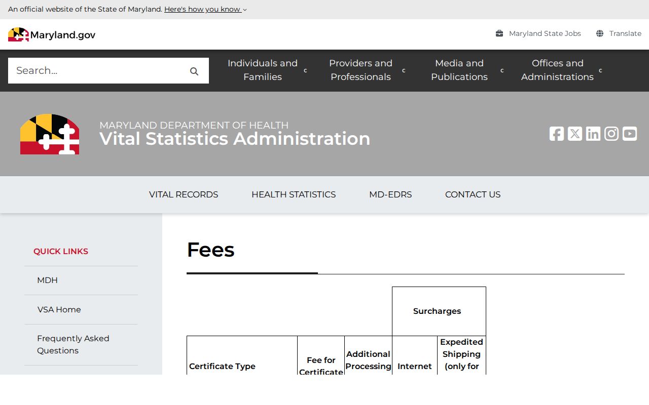Screen dimensions: 649x405
Task: Click the QUICK LINKS heading
Action: 61,251
